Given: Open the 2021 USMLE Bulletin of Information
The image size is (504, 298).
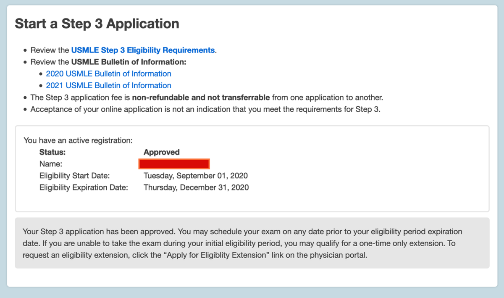Looking at the screenshot, I should coord(108,85).
